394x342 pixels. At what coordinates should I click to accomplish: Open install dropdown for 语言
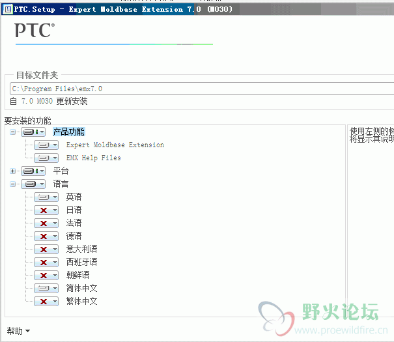[x=33, y=184]
